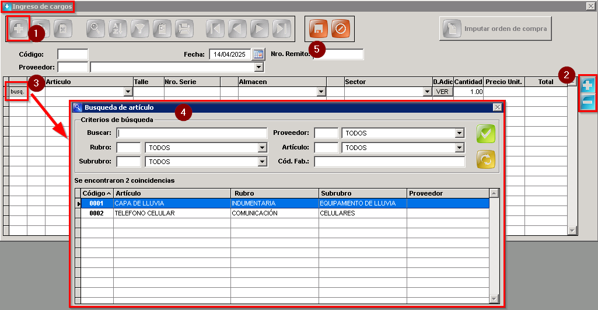
Task: Click the search dialog Proveedor code field
Action: tap(327, 133)
